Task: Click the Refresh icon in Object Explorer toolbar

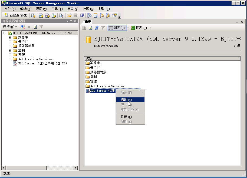Action: [x=35, y=27]
